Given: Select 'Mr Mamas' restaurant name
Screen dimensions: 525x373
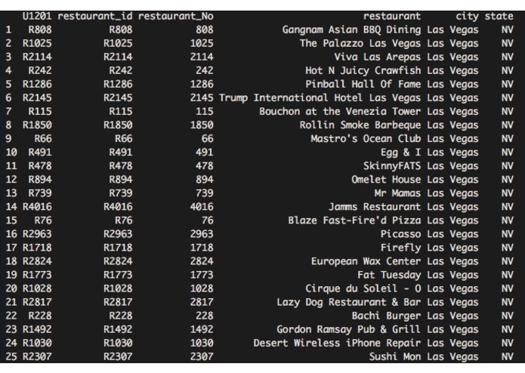Looking at the screenshot, I should coord(397,193).
